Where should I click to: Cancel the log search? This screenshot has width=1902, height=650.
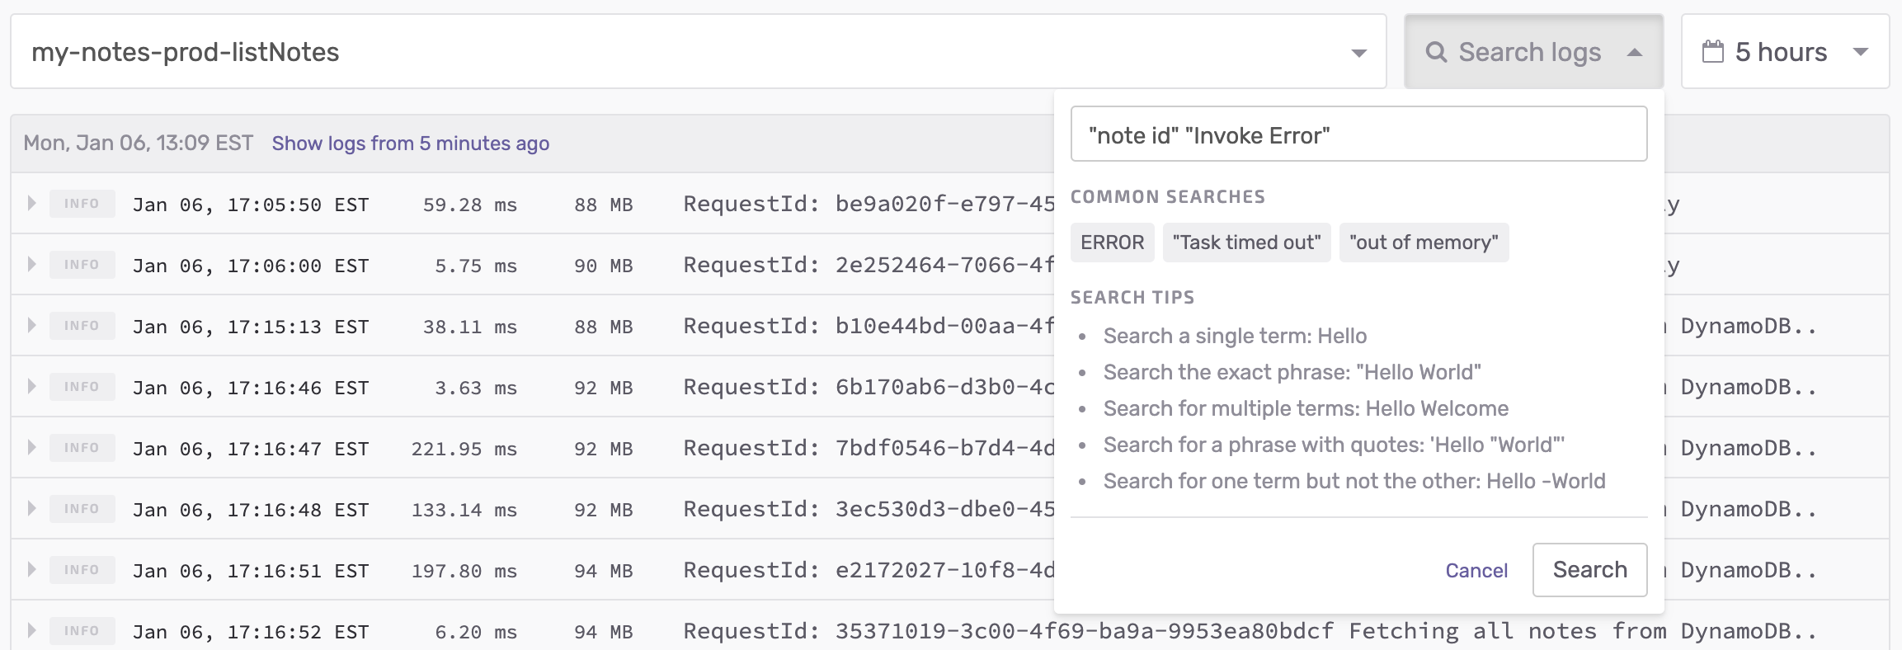(1476, 571)
